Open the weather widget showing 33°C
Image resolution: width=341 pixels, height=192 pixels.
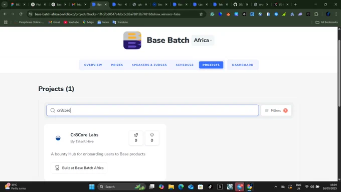[x=15, y=186]
